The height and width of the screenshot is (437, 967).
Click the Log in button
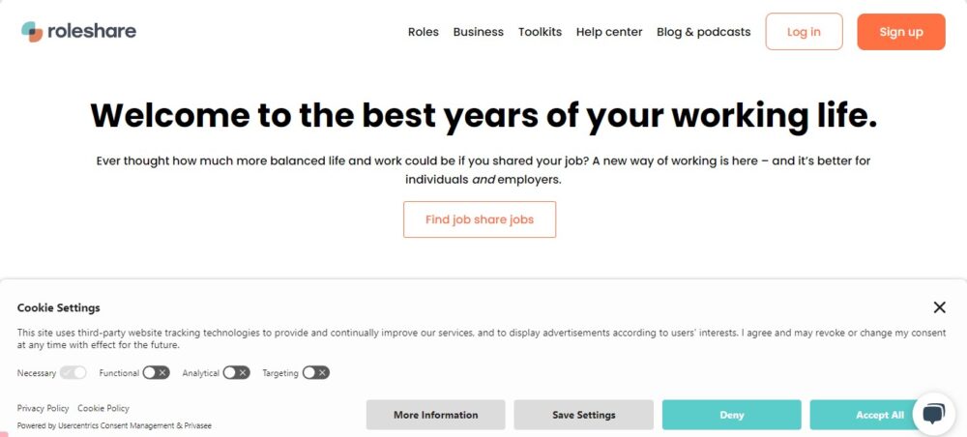804,32
